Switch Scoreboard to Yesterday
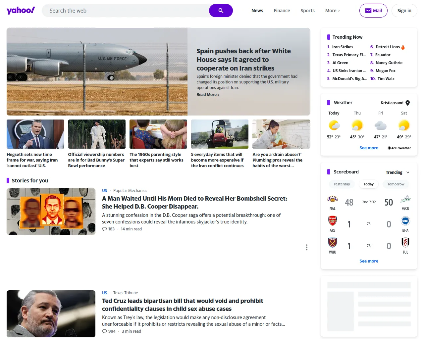Viewport: 424px width, 339px height. (x=342, y=184)
